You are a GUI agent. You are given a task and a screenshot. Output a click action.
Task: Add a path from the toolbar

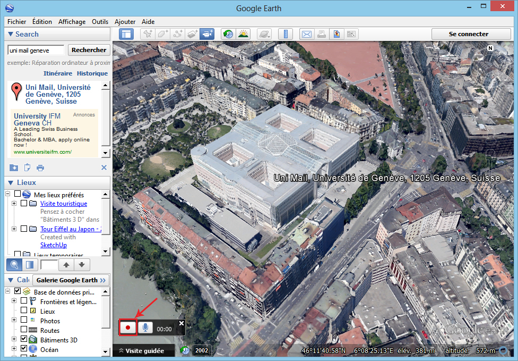178,34
